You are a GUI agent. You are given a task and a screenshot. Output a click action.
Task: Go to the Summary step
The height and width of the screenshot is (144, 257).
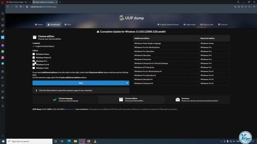pyautogui.click(x=197, y=100)
